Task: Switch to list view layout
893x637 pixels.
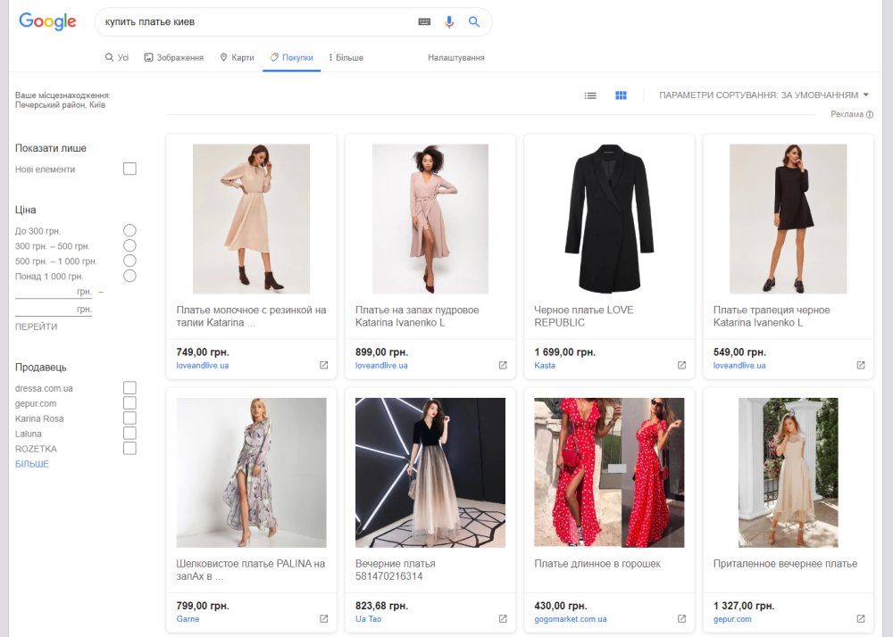Action: [x=590, y=95]
